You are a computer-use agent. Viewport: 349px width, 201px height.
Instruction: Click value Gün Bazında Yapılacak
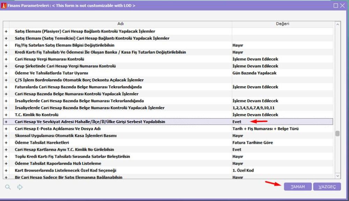pos(254,73)
